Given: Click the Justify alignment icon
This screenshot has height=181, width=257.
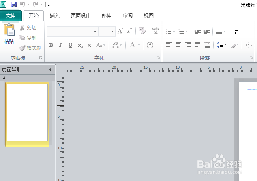Looking at the screenshot, I should coord(198,45).
